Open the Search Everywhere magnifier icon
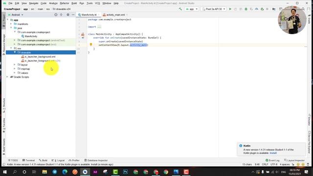313x176 pixels. pyautogui.click(x=303, y=9)
